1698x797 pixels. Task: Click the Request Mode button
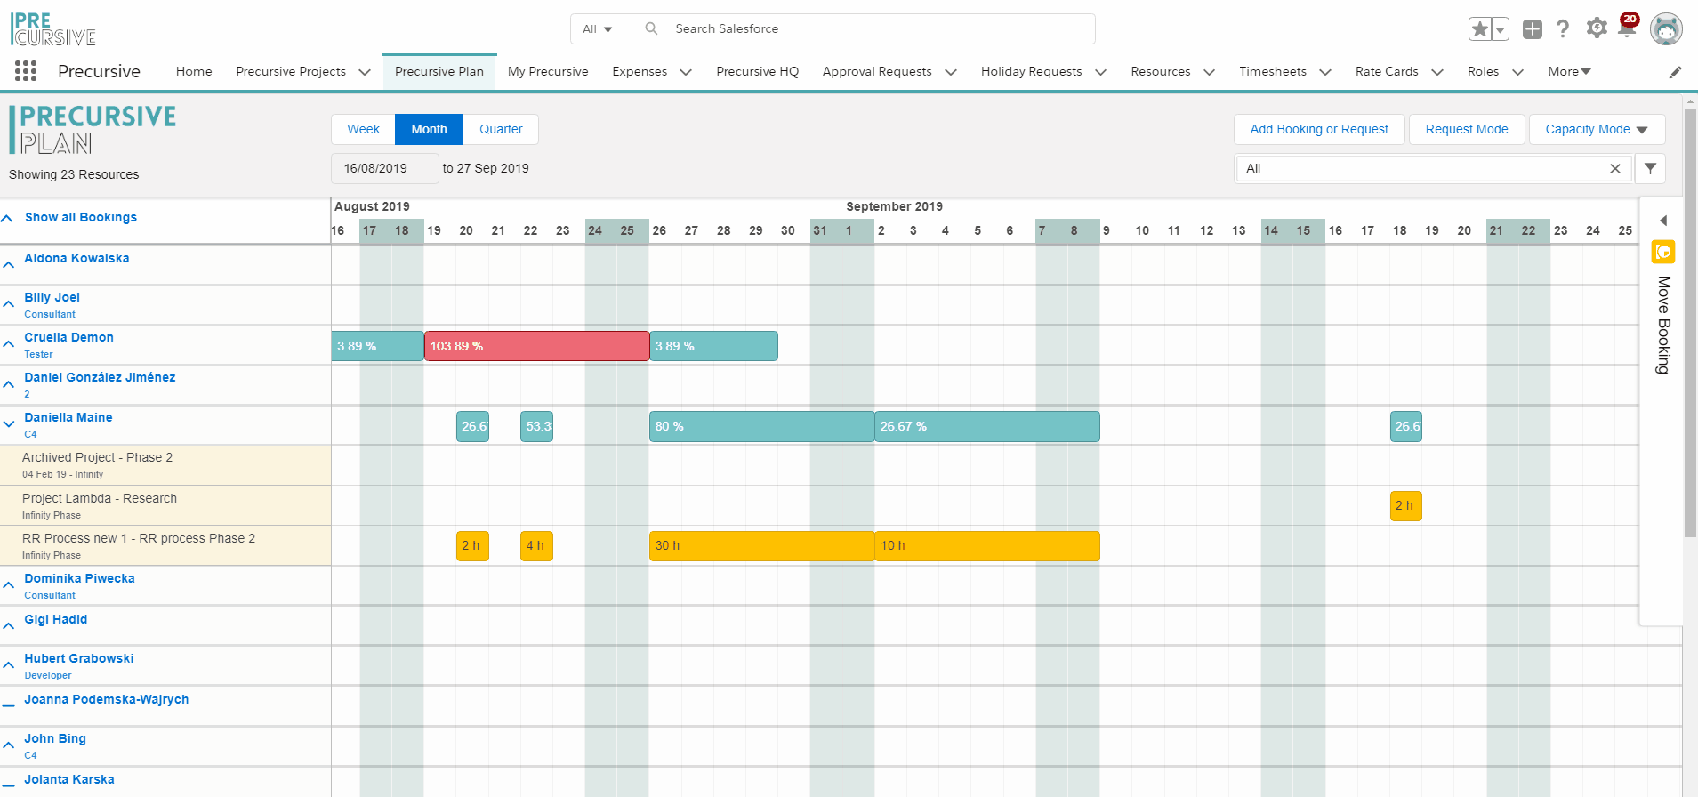[x=1467, y=129]
